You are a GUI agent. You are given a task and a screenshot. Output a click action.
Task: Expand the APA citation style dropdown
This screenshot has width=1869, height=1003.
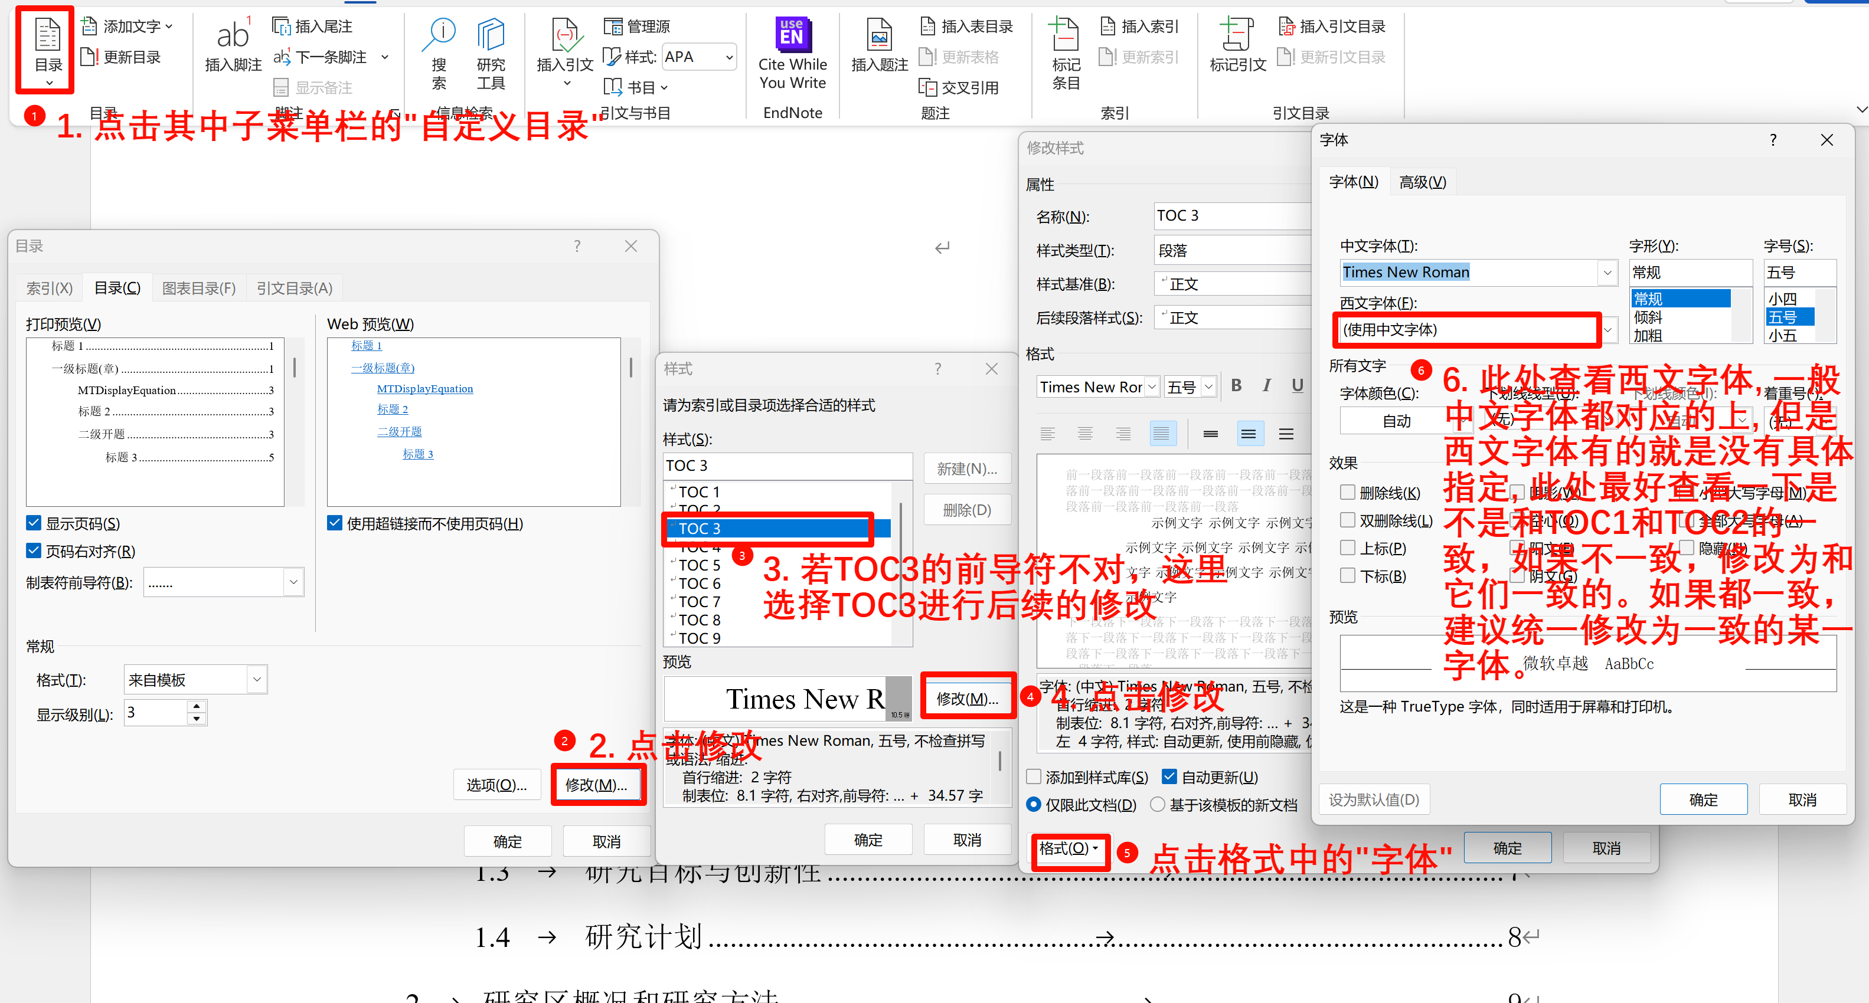click(x=729, y=57)
